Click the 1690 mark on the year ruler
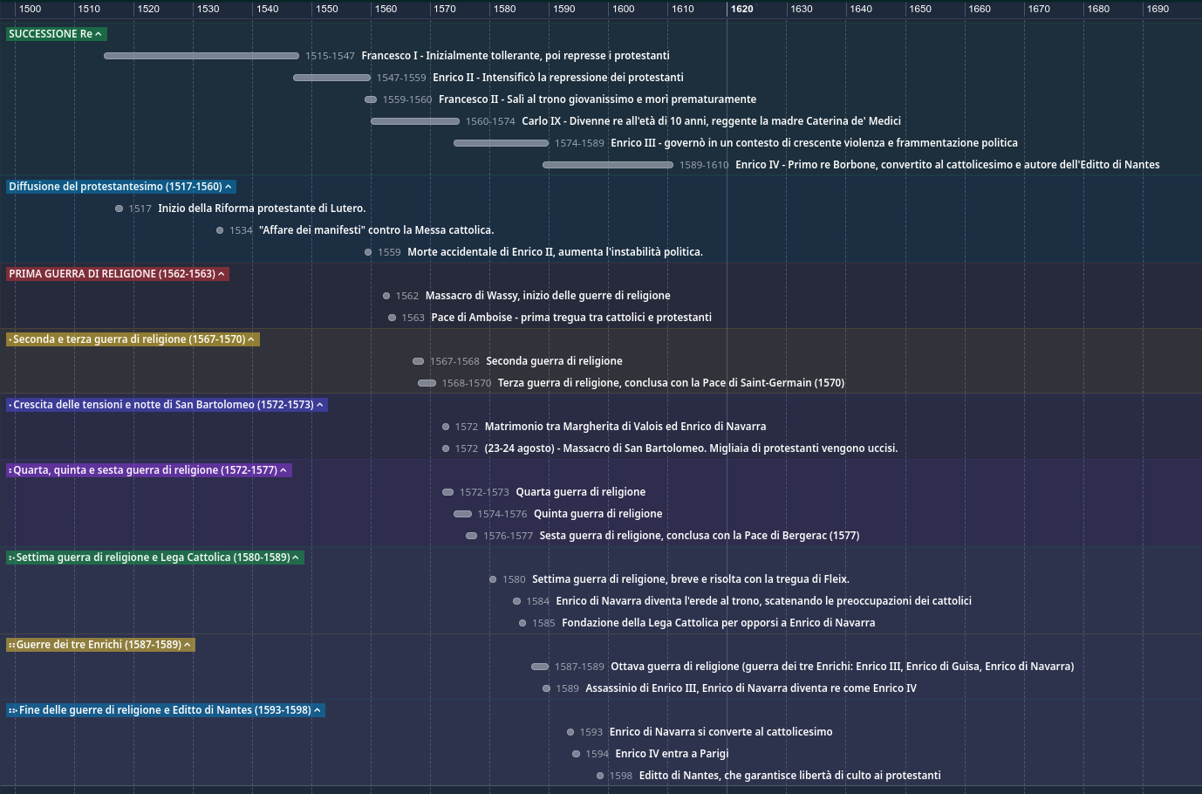Viewport: 1202px width, 794px height. (x=1158, y=9)
